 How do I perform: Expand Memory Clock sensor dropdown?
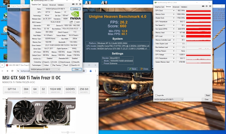[174, 14]
